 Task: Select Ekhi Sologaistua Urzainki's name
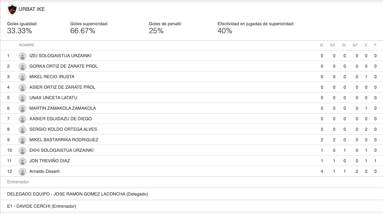61,151
